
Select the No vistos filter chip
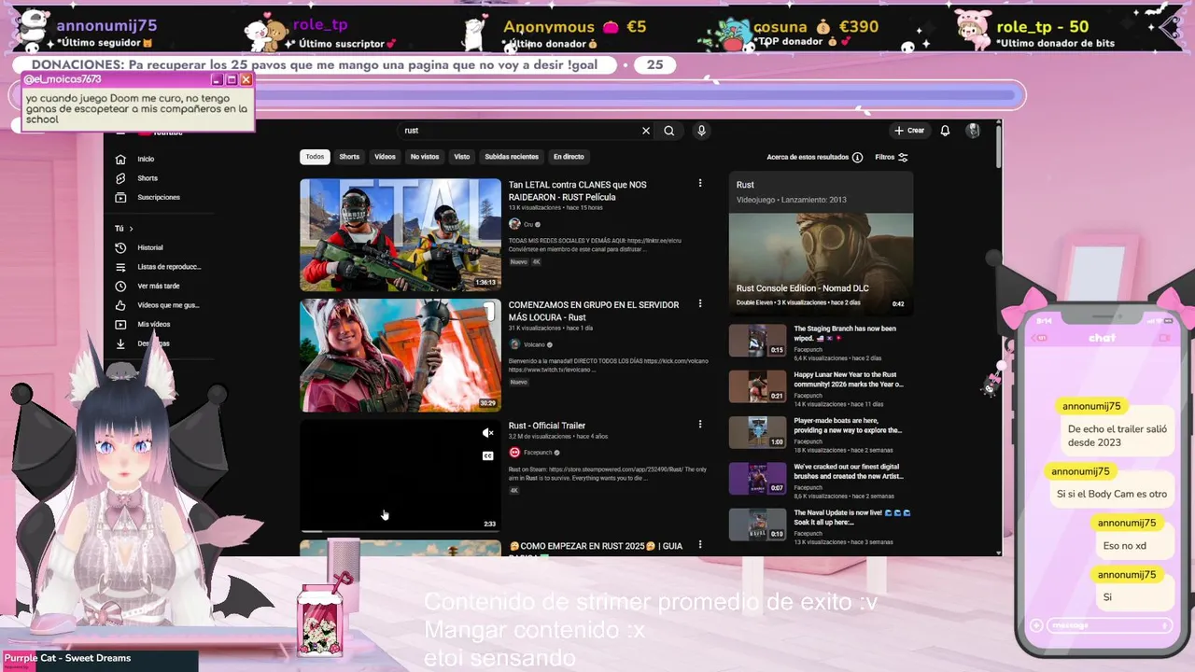pos(424,157)
